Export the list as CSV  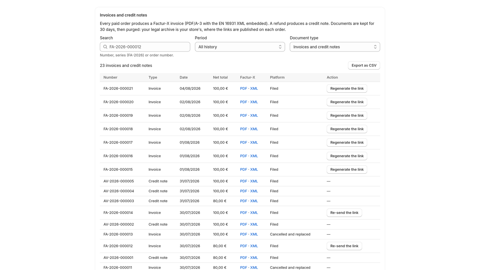pos(364,65)
